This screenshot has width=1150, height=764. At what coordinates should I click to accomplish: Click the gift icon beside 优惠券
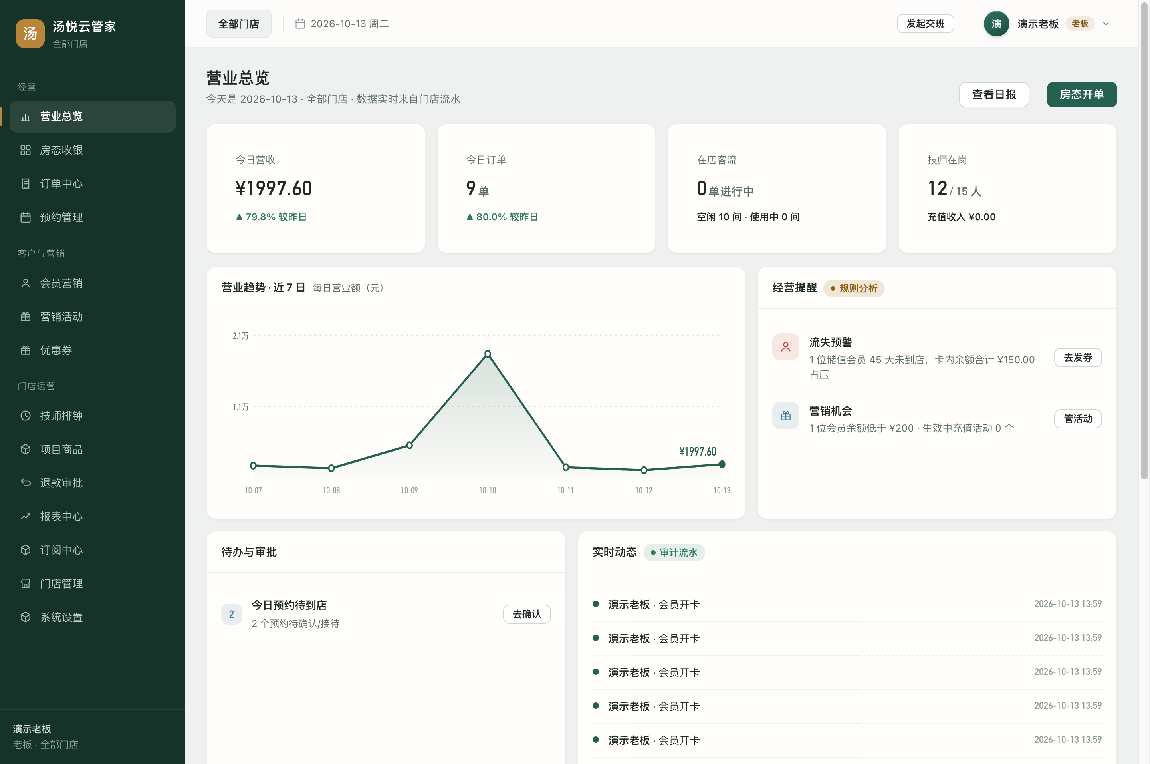25,350
